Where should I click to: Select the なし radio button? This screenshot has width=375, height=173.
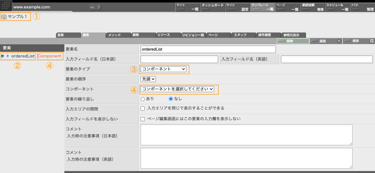[x=171, y=99]
